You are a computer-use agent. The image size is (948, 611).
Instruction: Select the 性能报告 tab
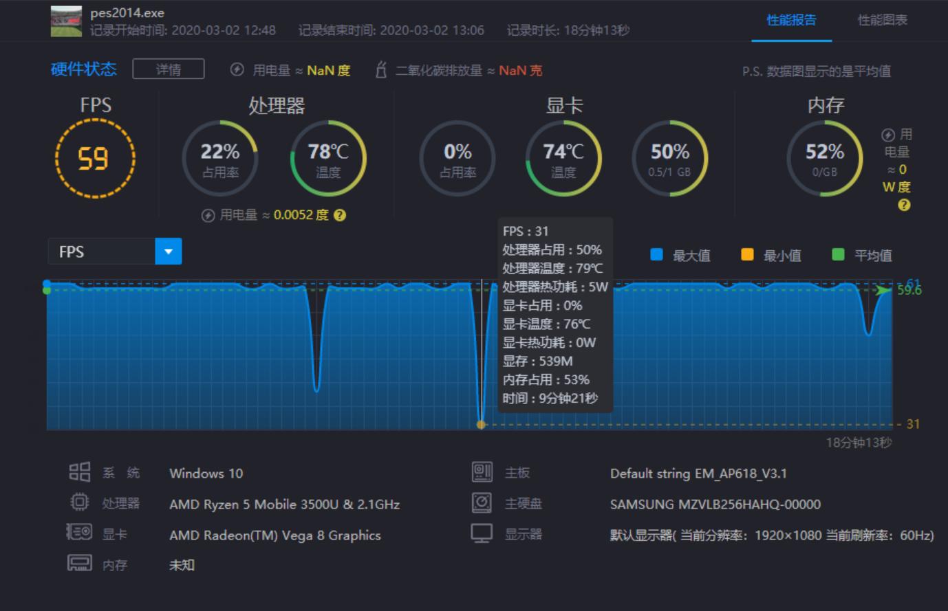[792, 21]
